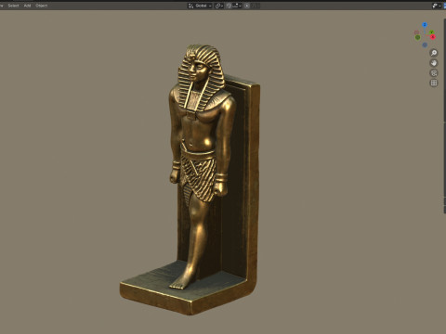Screen dimensions: 446x334
Task: Click the negative X axis circle on gizmo
Action: coord(417,32)
